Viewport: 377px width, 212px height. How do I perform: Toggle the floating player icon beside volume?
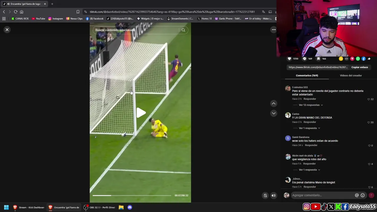tap(265, 196)
